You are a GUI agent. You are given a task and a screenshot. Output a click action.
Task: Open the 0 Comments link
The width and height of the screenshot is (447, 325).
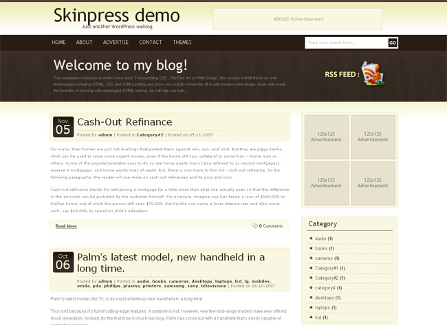271,226
